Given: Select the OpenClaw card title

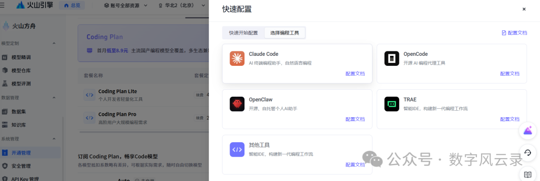Looking at the screenshot, I should (260, 100).
